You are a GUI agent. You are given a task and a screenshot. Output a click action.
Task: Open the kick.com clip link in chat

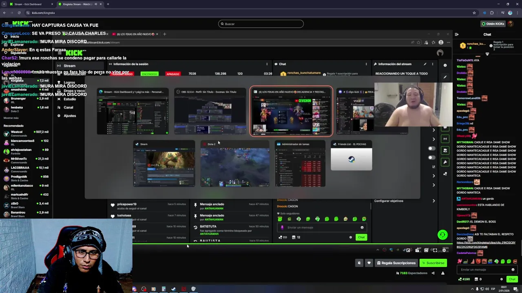point(486,245)
